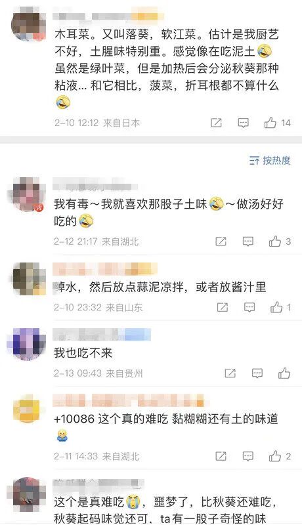
Task: Reply to the 2-10 23:32 comment
Action: (249, 307)
